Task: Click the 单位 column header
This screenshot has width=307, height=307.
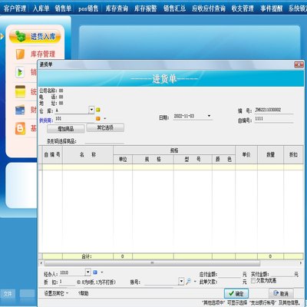Action: pyautogui.click(x=123, y=160)
